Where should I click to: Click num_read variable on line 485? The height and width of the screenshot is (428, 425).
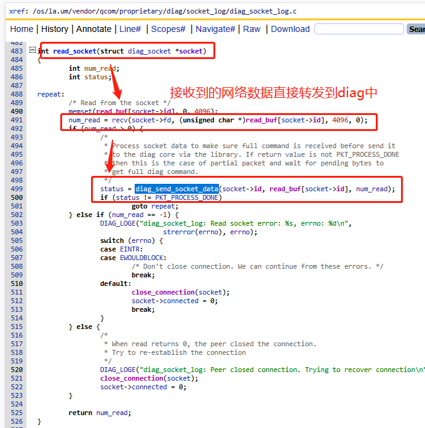pyautogui.click(x=100, y=68)
